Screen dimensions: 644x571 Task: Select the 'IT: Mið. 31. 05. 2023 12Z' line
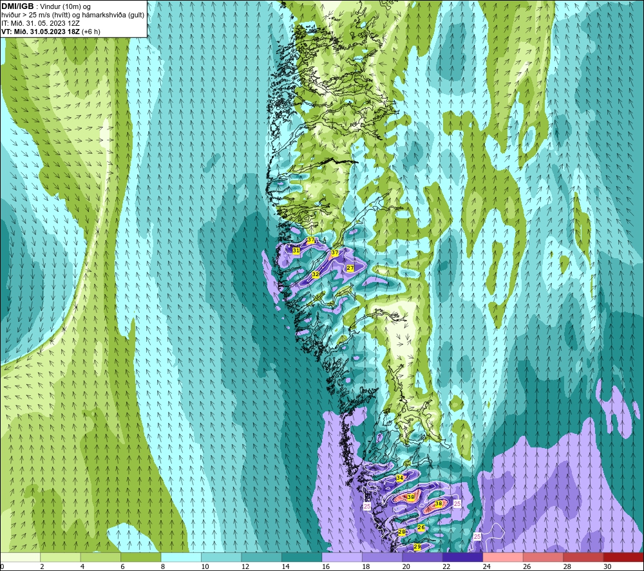tap(40, 23)
